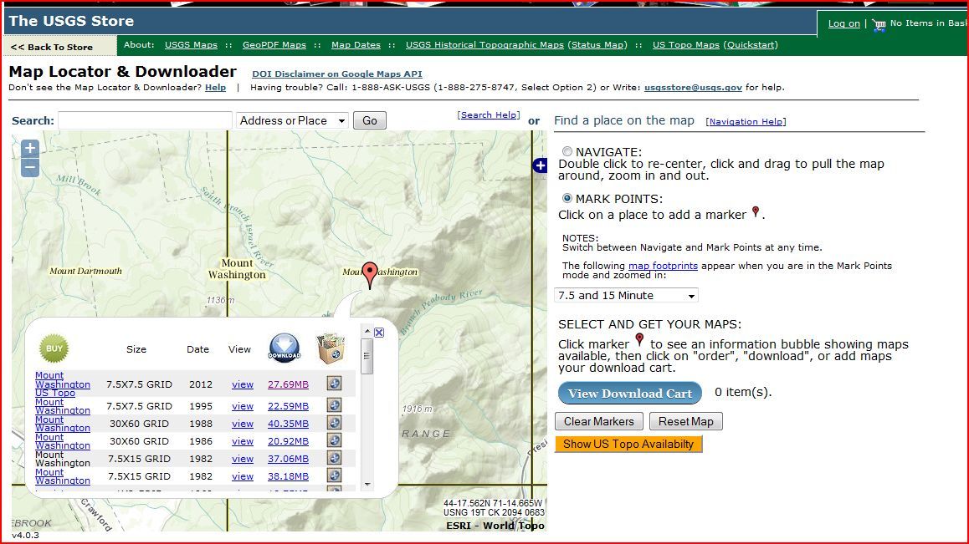The image size is (969, 544).
Task: Click the Log on link
Action: click(844, 23)
